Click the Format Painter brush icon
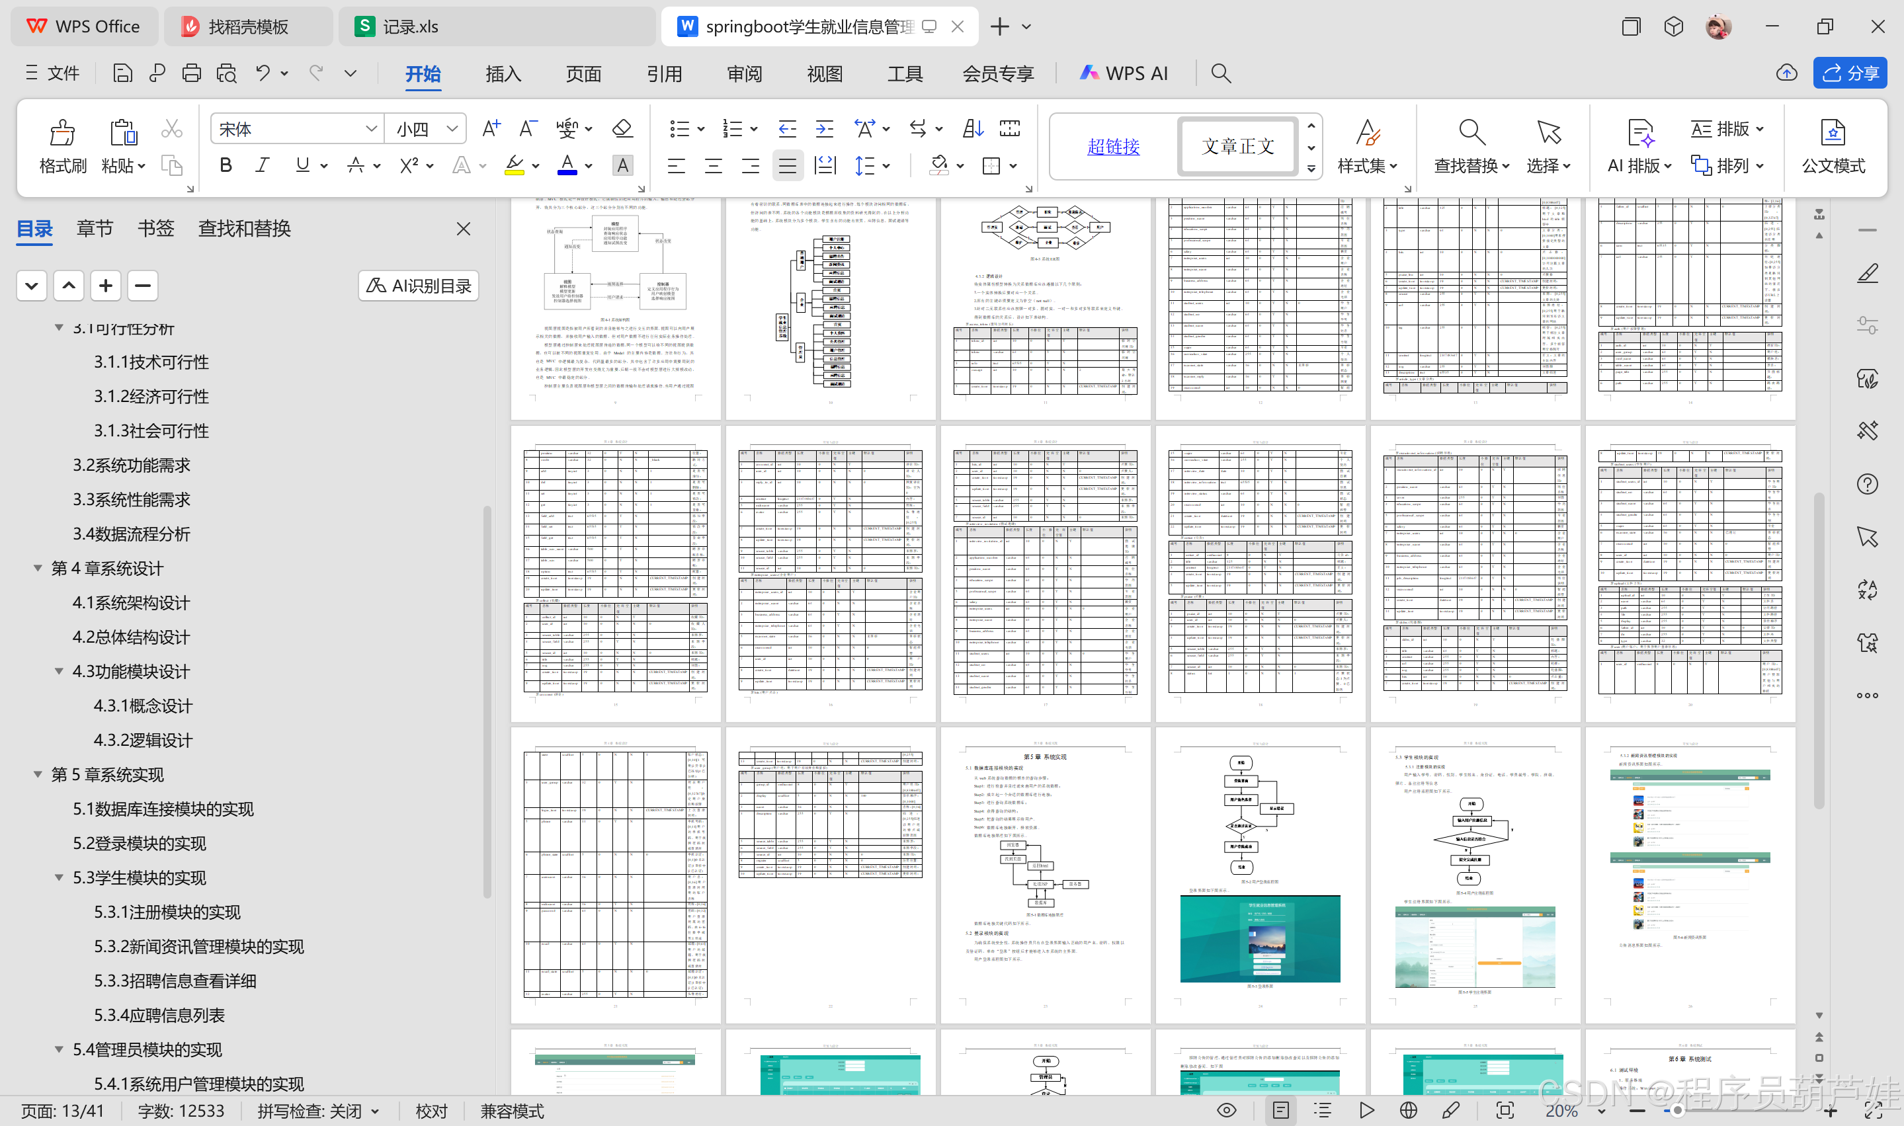1904x1126 pixels. point(62,134)
